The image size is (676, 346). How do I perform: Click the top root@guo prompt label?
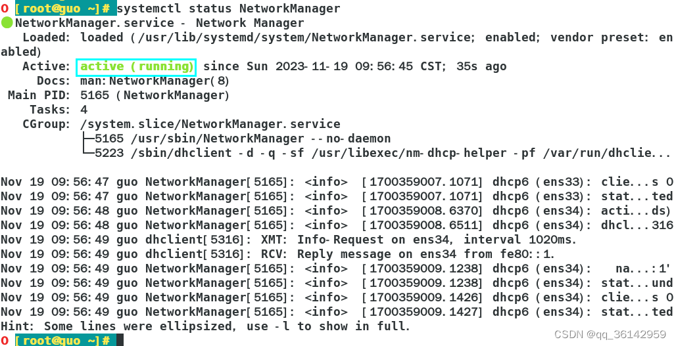[x=66, y=8]
